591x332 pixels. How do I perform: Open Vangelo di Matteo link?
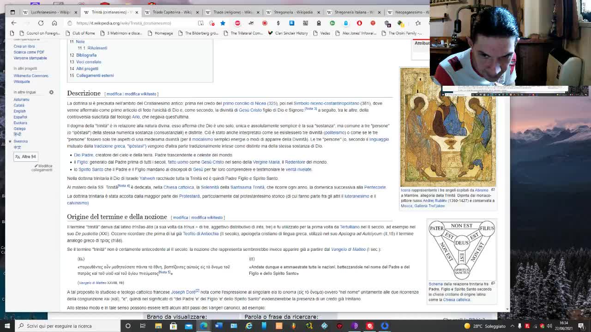point(348,249)
